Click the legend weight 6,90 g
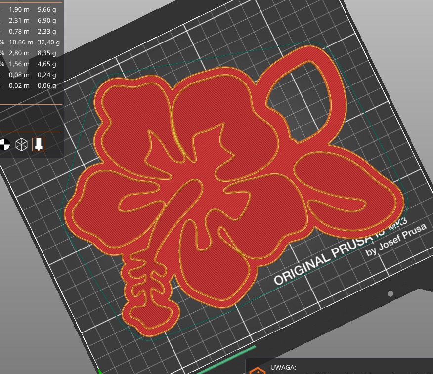Screen dimensions: 433x374 (x=46, y=20)
